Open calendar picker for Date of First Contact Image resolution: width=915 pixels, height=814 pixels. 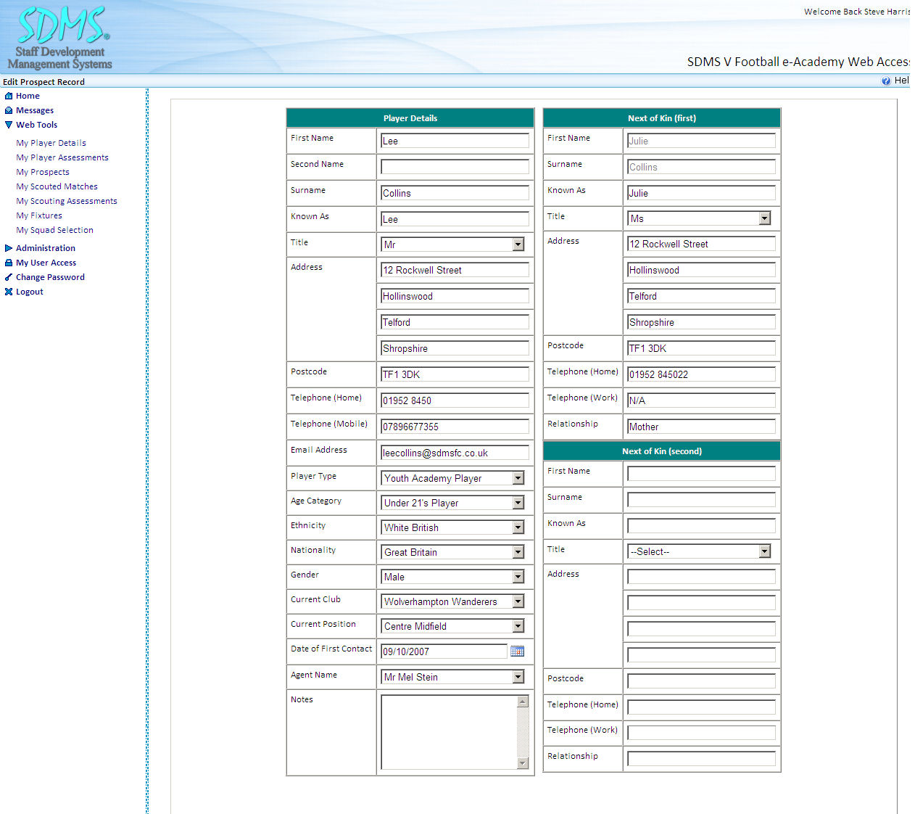(517, 651)
